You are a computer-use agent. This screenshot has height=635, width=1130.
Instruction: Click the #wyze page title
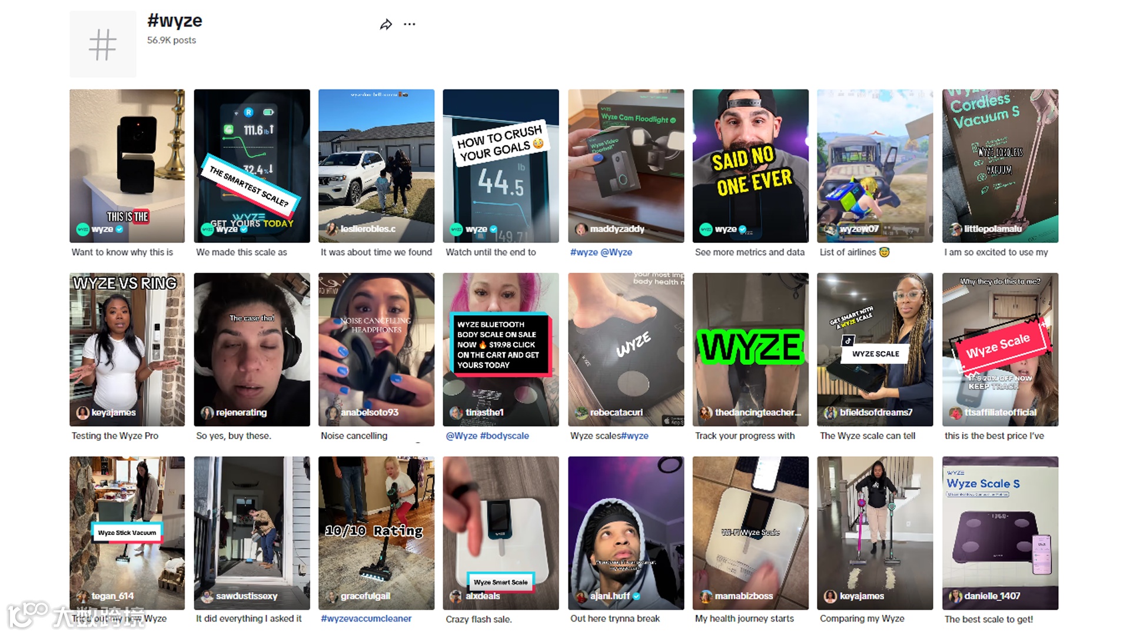click(x=175, y=21)
